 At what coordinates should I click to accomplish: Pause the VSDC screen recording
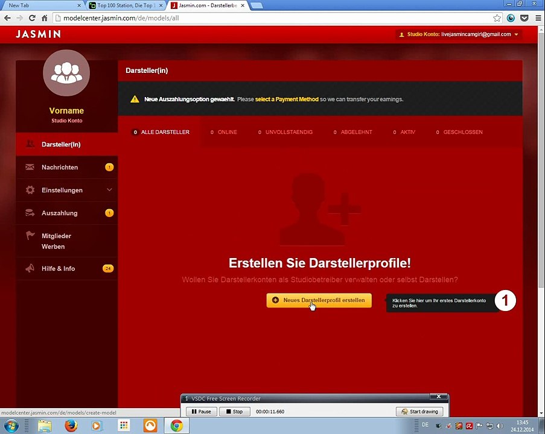202,412
